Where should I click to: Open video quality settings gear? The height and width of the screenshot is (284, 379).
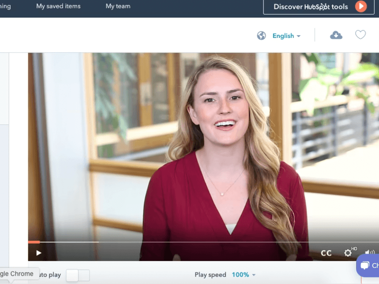pyautogui.click(x=348, y=253)
